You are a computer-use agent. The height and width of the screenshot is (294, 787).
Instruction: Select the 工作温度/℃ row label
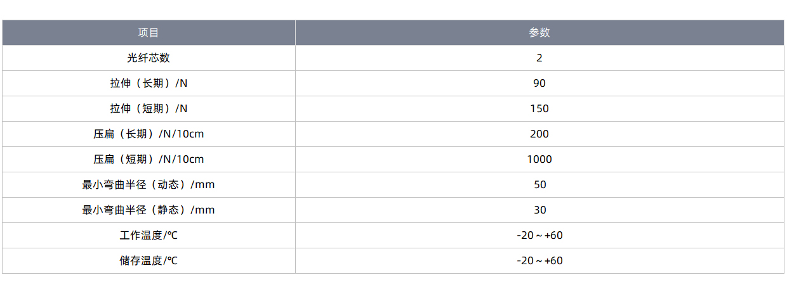(x=149, y=235)
